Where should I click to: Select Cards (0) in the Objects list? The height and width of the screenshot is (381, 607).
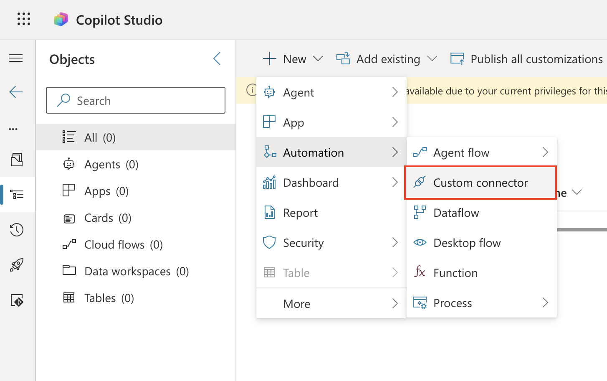tap(136, 218)
